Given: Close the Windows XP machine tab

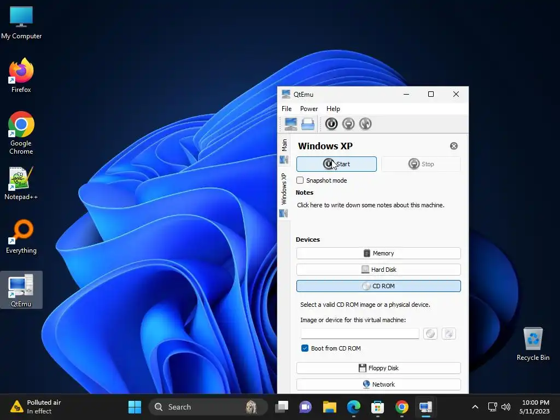Looking at the screenshot, I should click(453, 145).
